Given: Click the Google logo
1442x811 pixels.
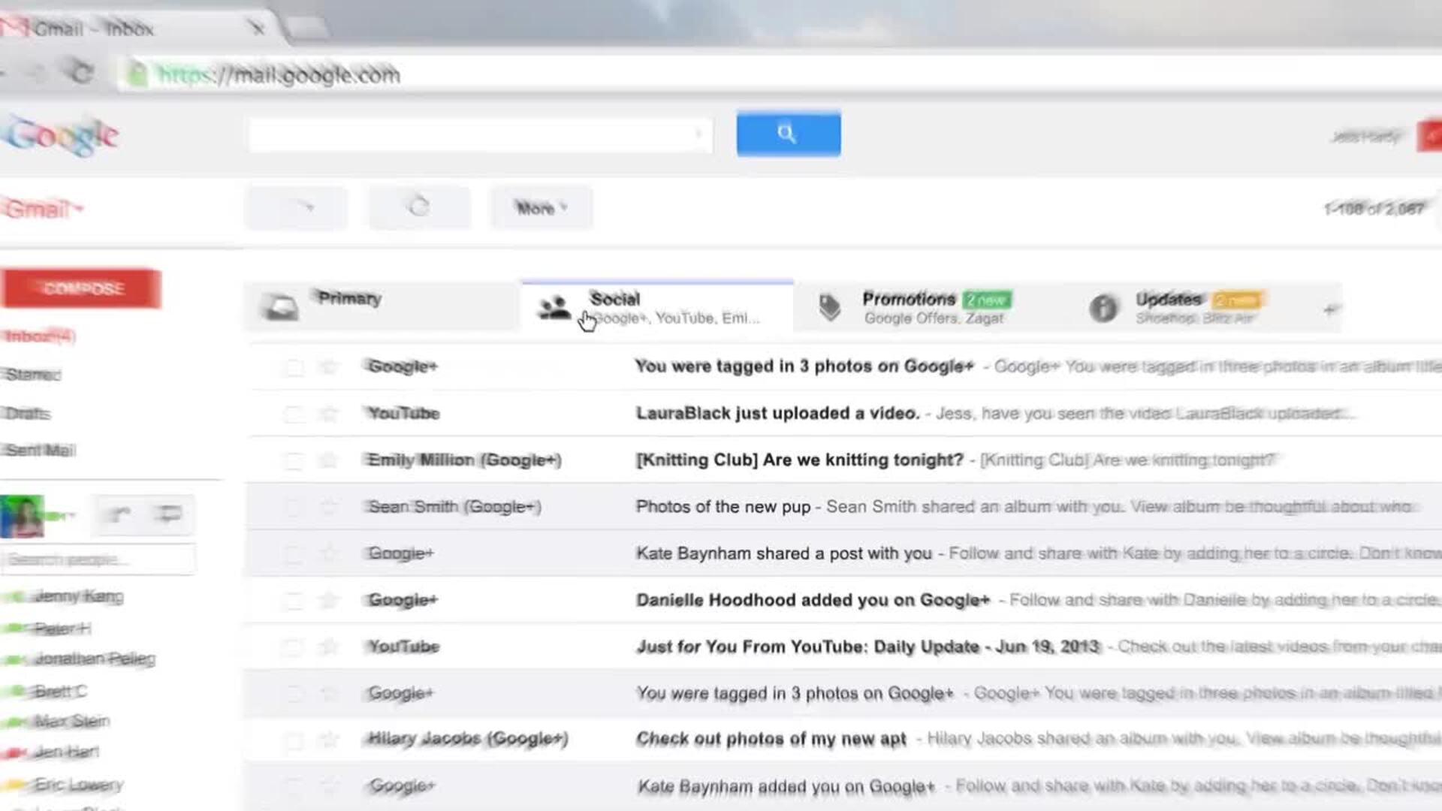Looking at the screenshot, I should 62,134.
